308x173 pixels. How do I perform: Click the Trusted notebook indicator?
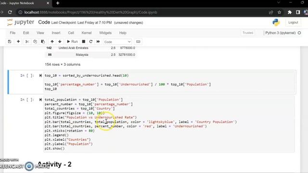pyautogui.click(x=248, y=33)
